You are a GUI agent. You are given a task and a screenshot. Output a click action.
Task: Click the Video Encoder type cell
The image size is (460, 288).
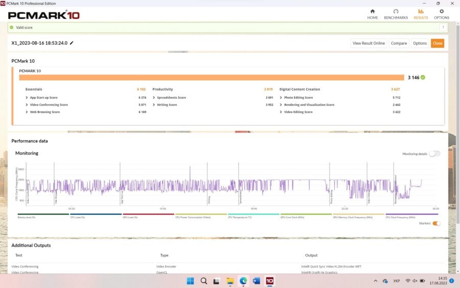(166, 267)
